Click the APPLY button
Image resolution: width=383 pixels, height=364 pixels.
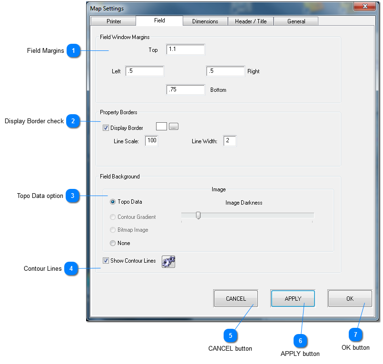click(x=293, y=299)
